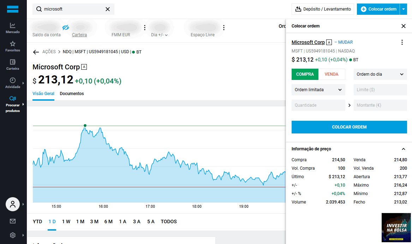
Task: Click the AÇÕES breadcrumb
Action: [x=49, y=52]
